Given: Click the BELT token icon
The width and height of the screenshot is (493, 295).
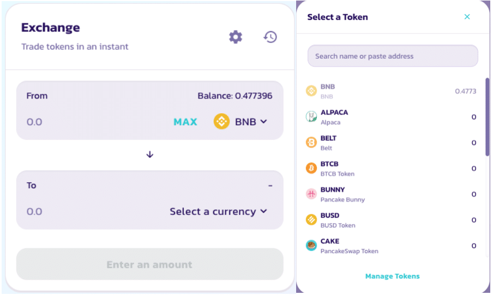Looking at the screenshot, I should point(311,143).
